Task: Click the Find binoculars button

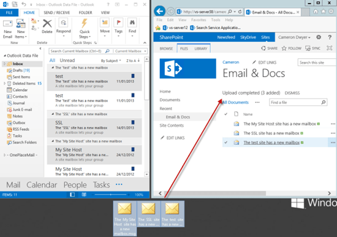Action: (132, 28)
